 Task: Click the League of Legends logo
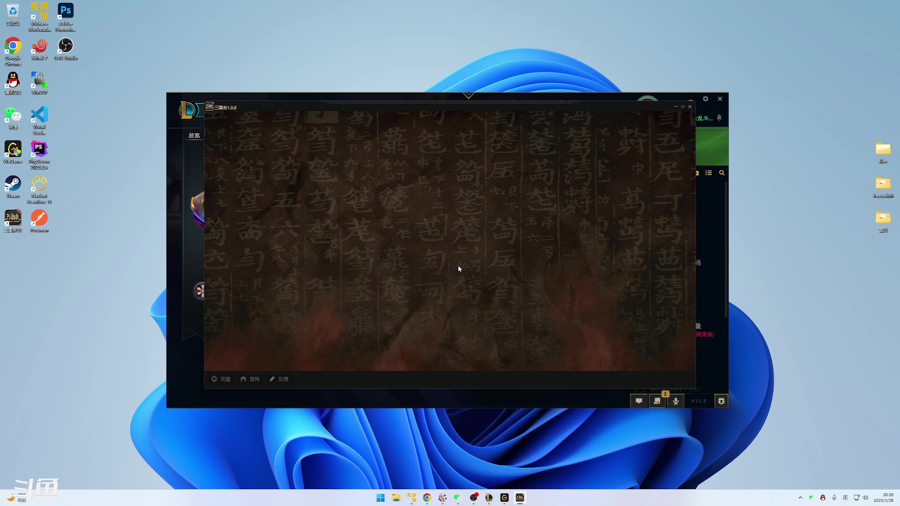(187, 110)
